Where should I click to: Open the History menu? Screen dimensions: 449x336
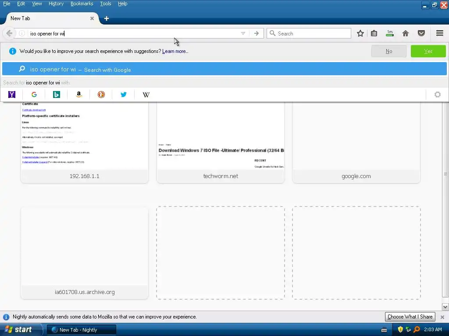tap(56, 3)
